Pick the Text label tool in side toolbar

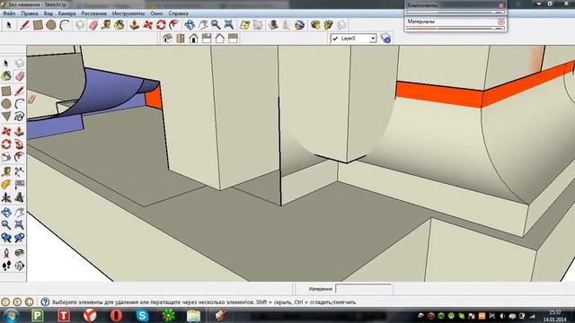click(19, 185)
